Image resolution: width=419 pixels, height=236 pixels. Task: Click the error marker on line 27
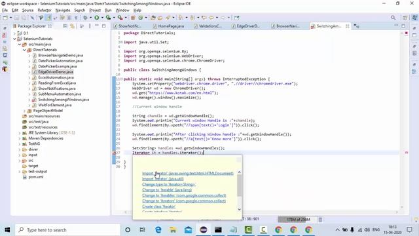(115, 153)
